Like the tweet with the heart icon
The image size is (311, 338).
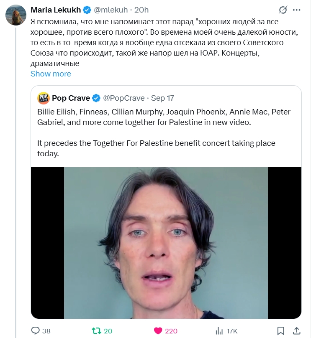click(158, 331)
